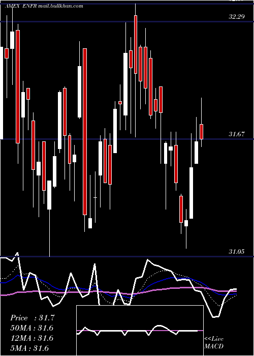Click the Price : 31.7 readout
This screenshot has height=356, width=254.
pyautogui.click(x=33, y=318)
